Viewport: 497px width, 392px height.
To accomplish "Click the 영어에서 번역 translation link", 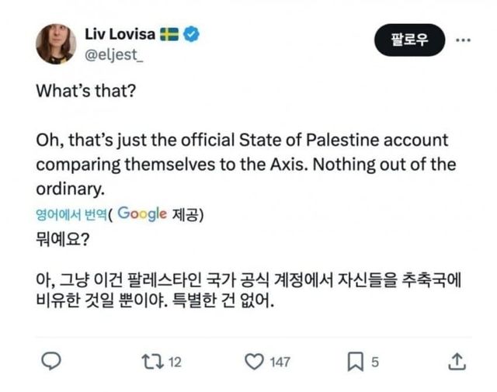I will (x=71, y=215).
